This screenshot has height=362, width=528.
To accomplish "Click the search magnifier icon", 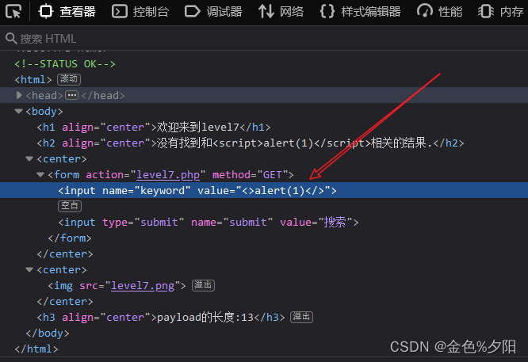I will point(11,38).
